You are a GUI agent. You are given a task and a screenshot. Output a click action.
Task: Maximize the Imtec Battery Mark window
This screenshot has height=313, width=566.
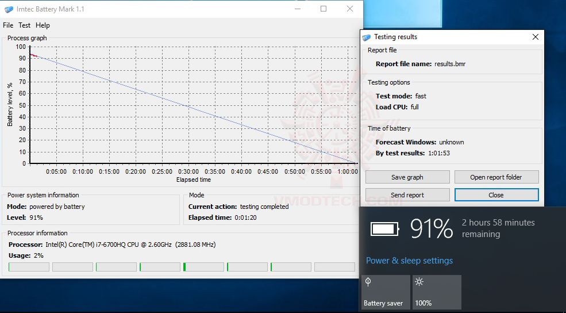(324, 9)
